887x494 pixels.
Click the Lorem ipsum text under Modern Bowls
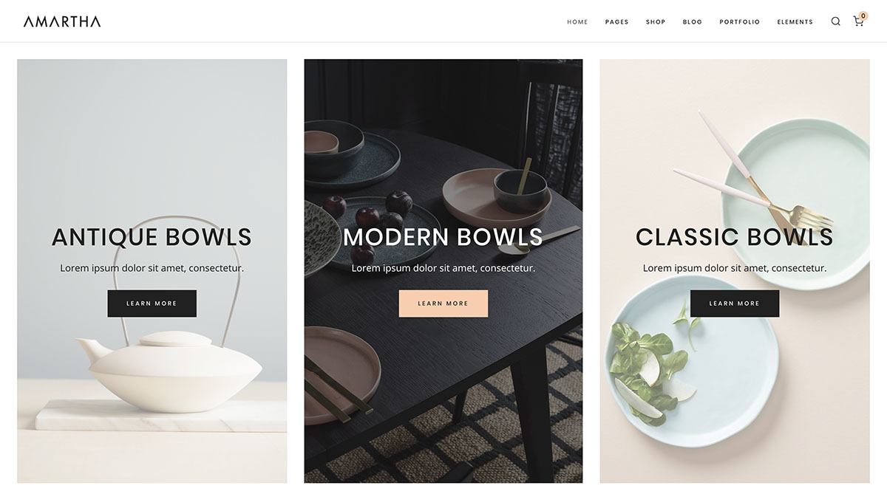tap(443, 268)
